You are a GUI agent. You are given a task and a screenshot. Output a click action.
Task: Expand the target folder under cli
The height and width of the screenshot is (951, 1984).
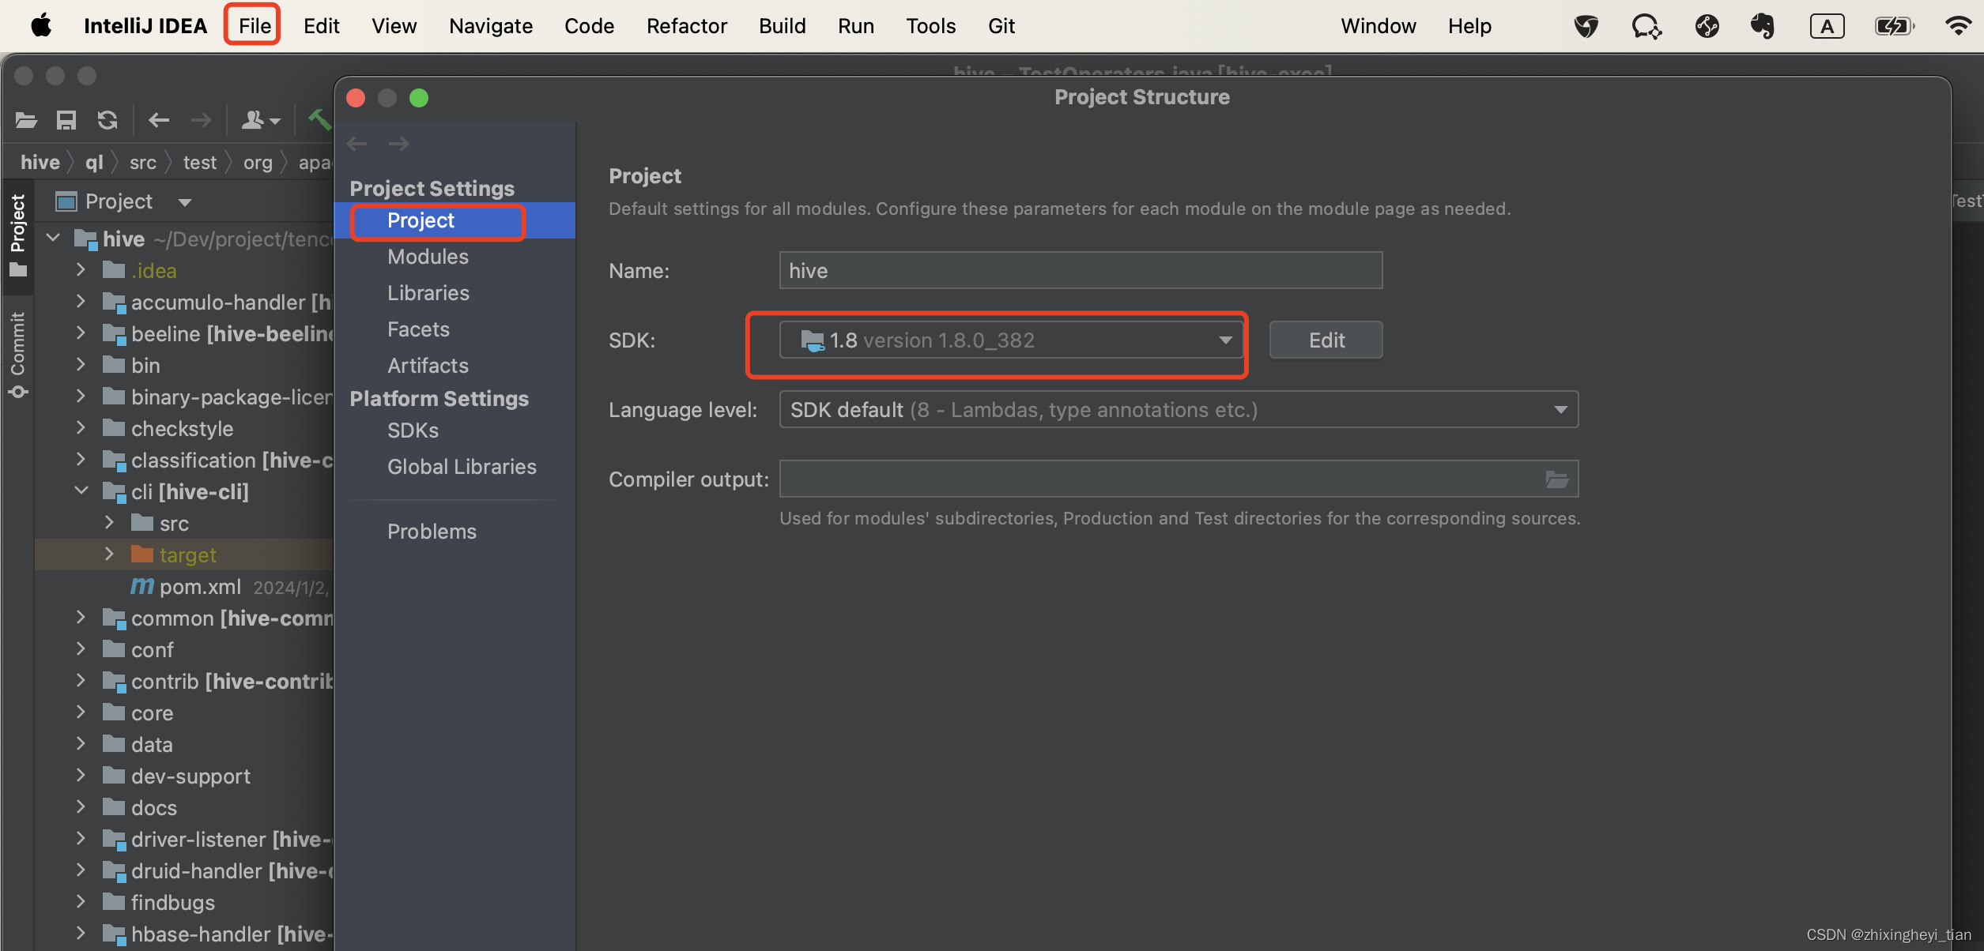(109, 554)
